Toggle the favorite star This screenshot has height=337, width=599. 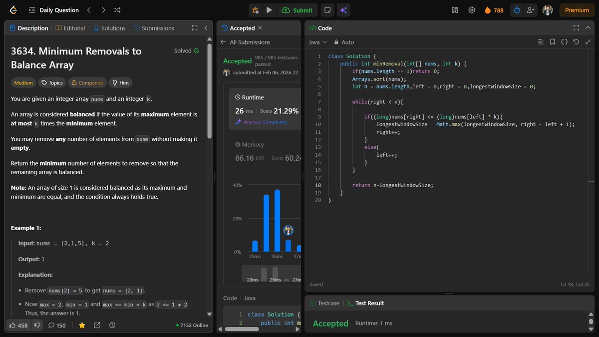click(x=82, y=325)
